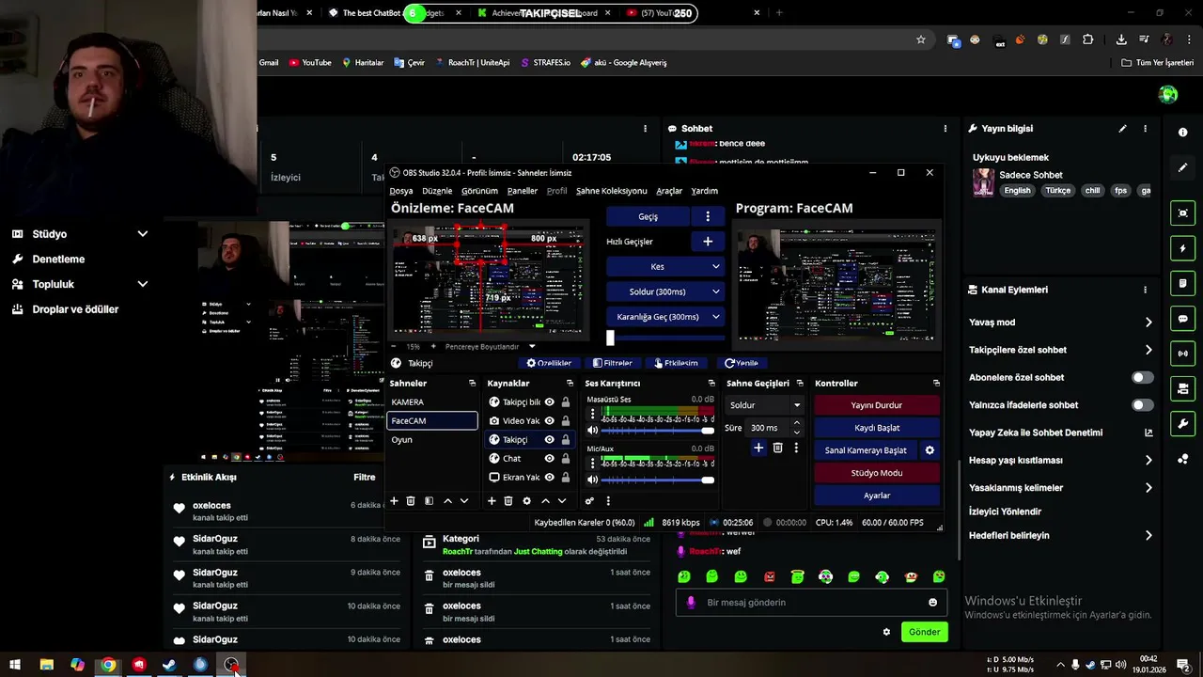The image size is (1203, 677).
Task: Expand Stüdyo section in Twitch sidebar
Action: (142, 234)
